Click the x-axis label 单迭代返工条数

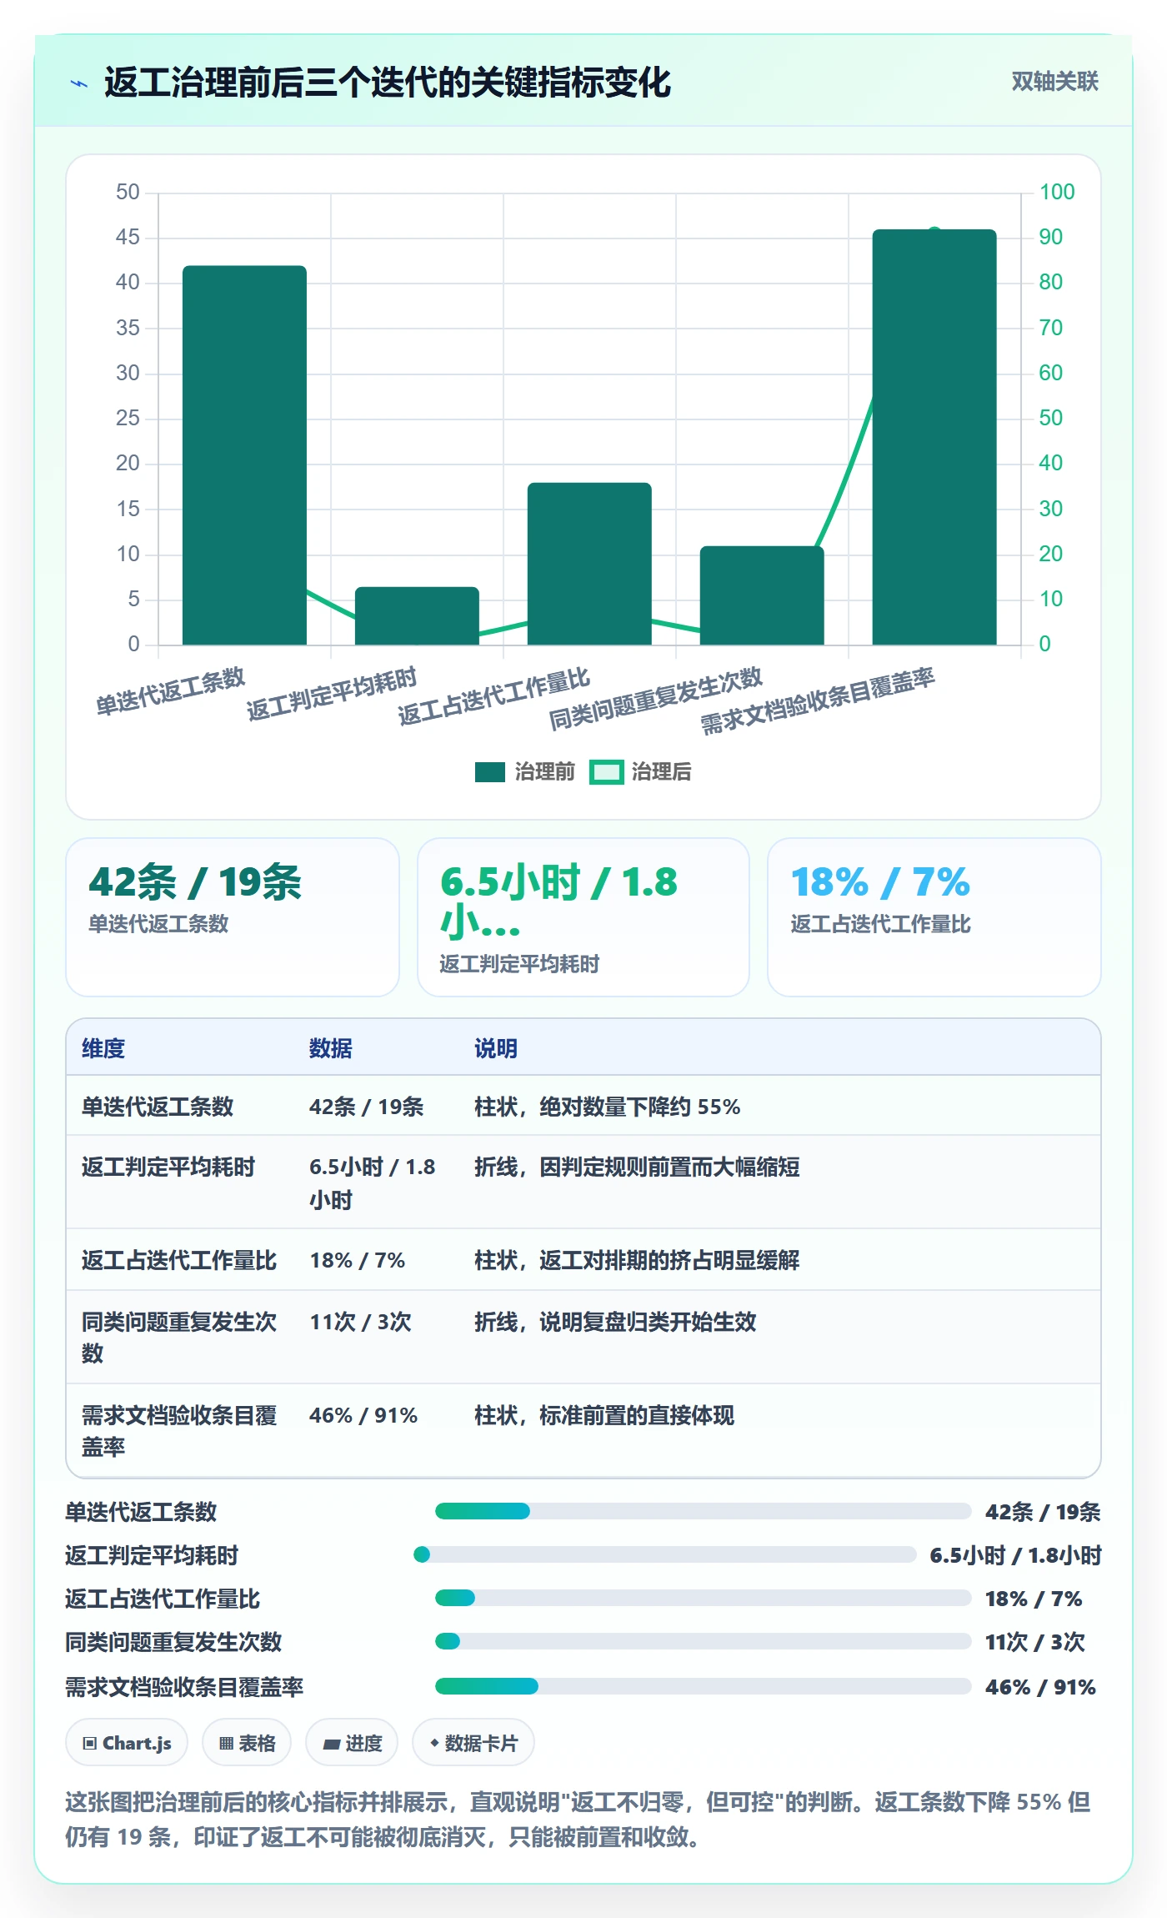pos(170,691)
